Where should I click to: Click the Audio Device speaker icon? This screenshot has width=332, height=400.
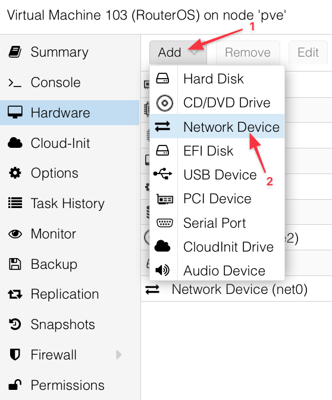(x=162, y=270)
